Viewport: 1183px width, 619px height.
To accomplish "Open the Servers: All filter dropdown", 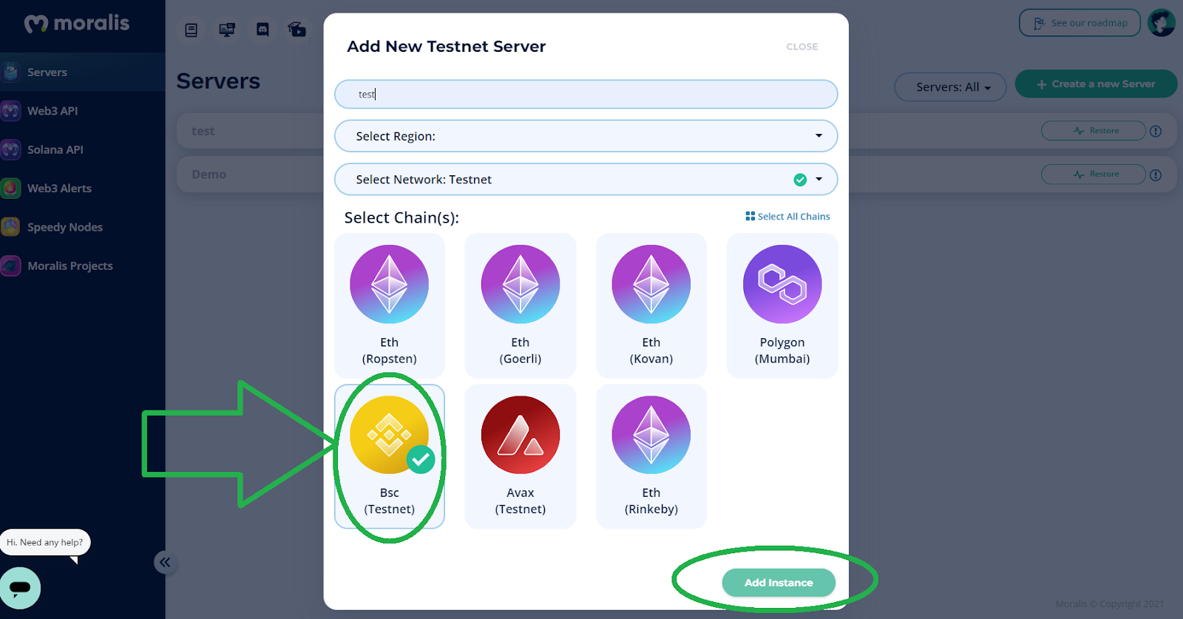I will tap(951, 87).
